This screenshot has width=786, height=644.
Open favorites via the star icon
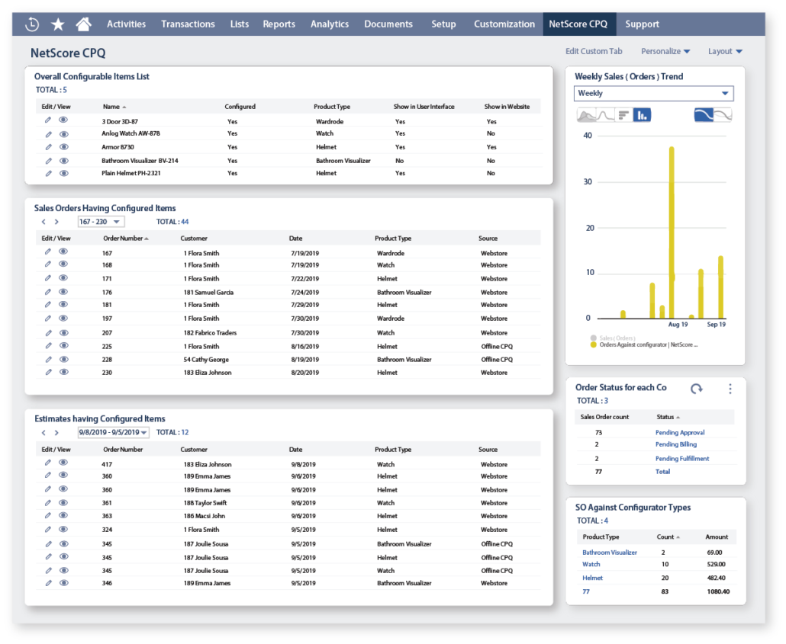(x=57, y=24)
